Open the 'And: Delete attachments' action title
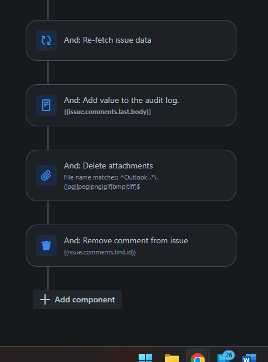This screenshot has width=268, height=362. point(108,166)
